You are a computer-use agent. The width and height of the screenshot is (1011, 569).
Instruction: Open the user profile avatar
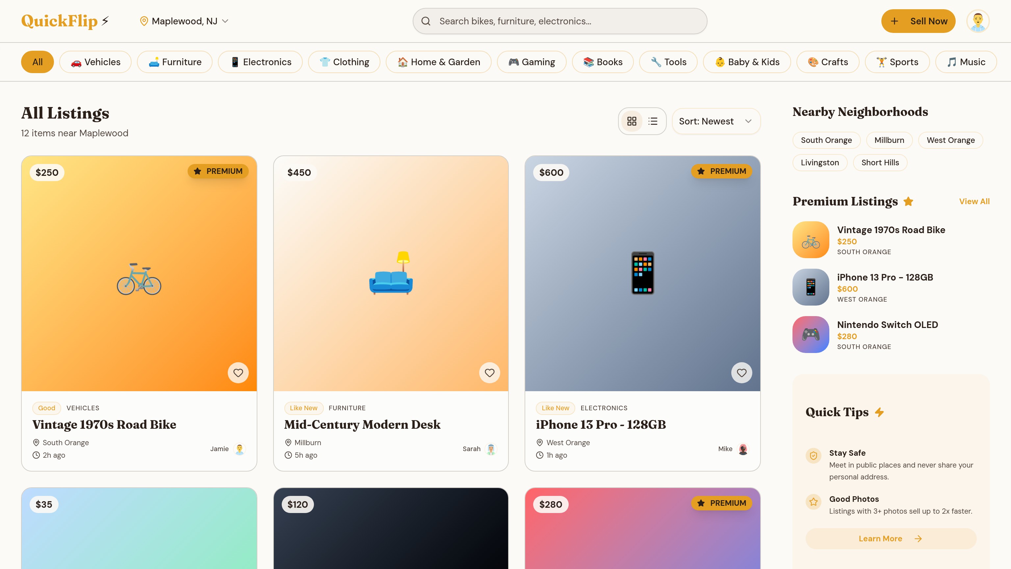click(978, 21)
